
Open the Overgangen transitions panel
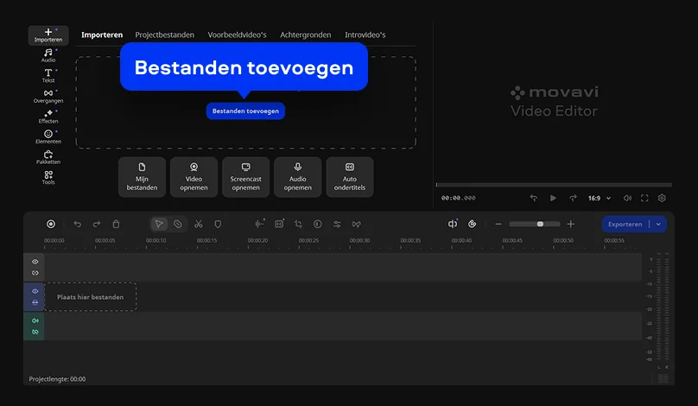pyautogui.click(x=48, y=96)
